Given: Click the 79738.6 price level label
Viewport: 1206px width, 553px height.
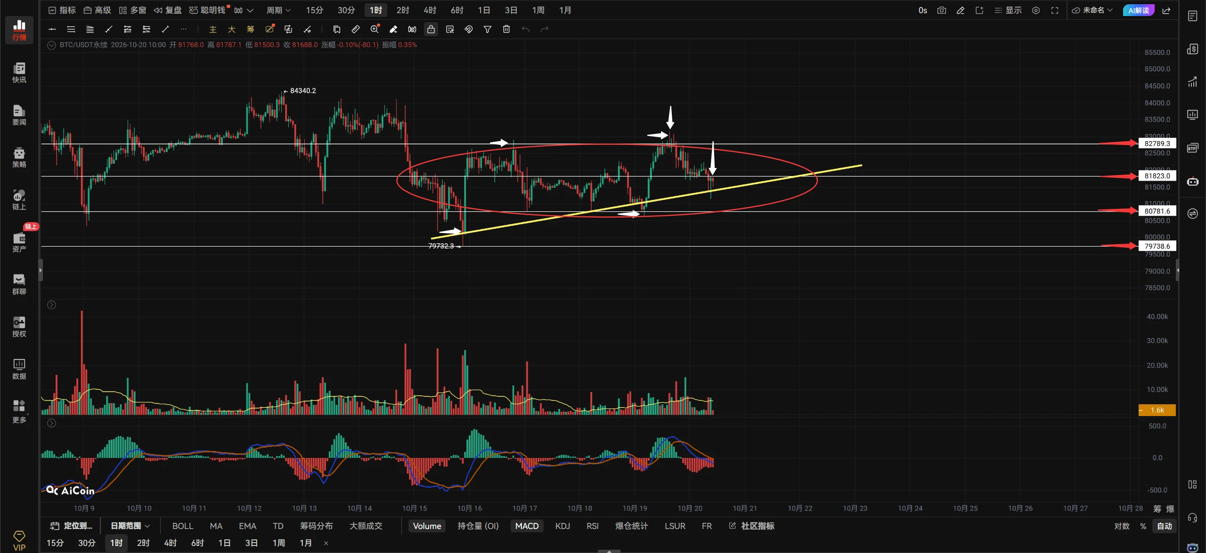Looking at the screenshot, I should [1157, 246].
